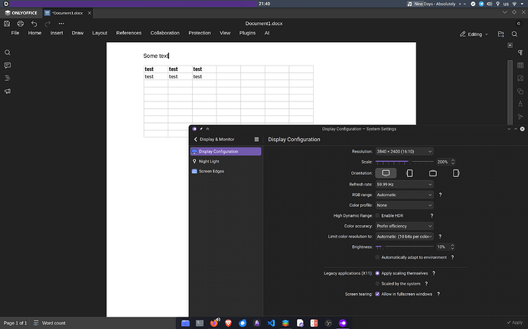Open the file manager from the taskbar
Viewport: 528px width, 329px height.
(185, 323)
